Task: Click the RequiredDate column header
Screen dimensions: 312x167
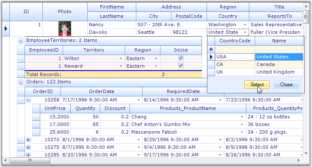Action: click(x=175, y=91)
